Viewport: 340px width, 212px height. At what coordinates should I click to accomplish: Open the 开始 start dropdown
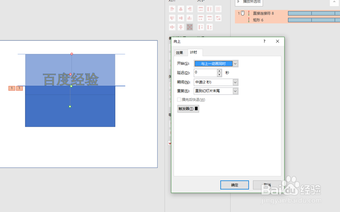click(x=235, y=64)
